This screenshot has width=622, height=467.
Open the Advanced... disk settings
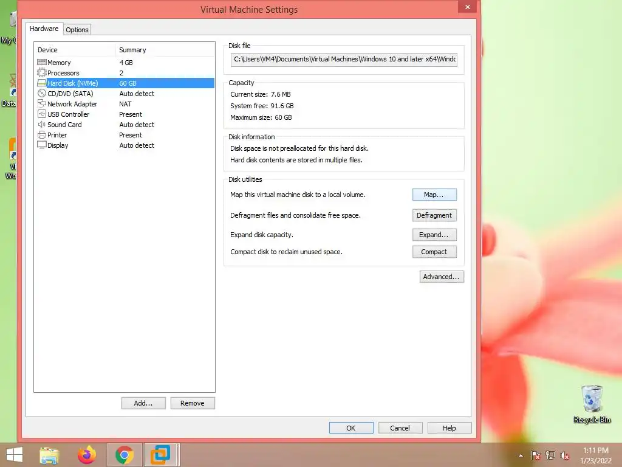(442, 277)
